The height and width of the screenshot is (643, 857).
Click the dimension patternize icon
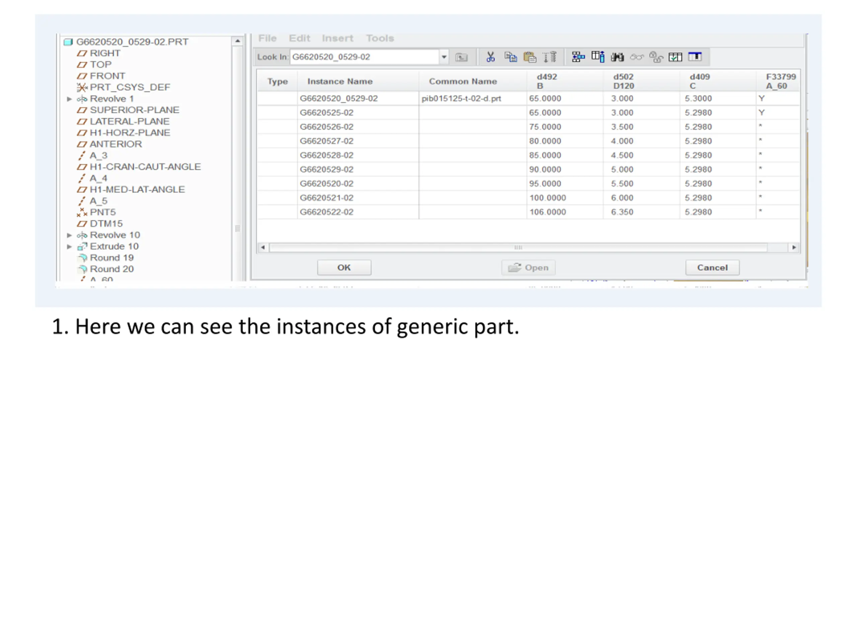(x=550, y=57)
